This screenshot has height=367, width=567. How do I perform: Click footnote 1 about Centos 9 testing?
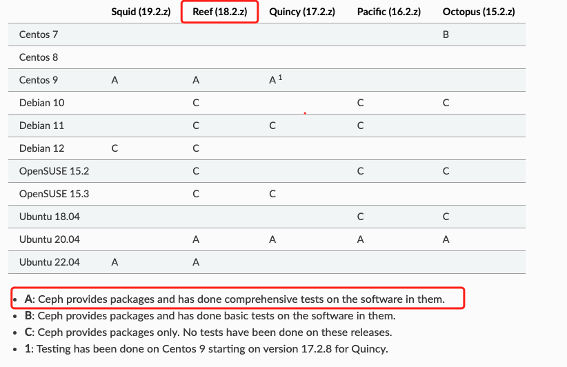click(206, 349)
